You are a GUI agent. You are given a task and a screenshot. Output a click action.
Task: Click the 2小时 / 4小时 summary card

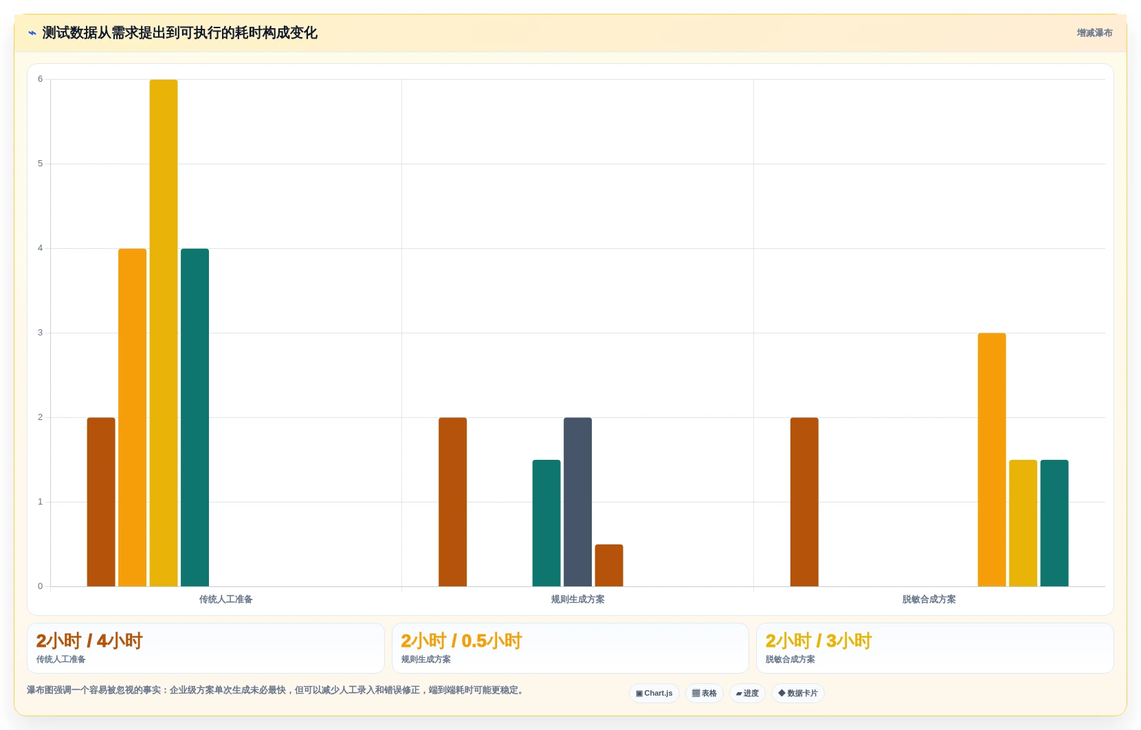pos(206,648)
